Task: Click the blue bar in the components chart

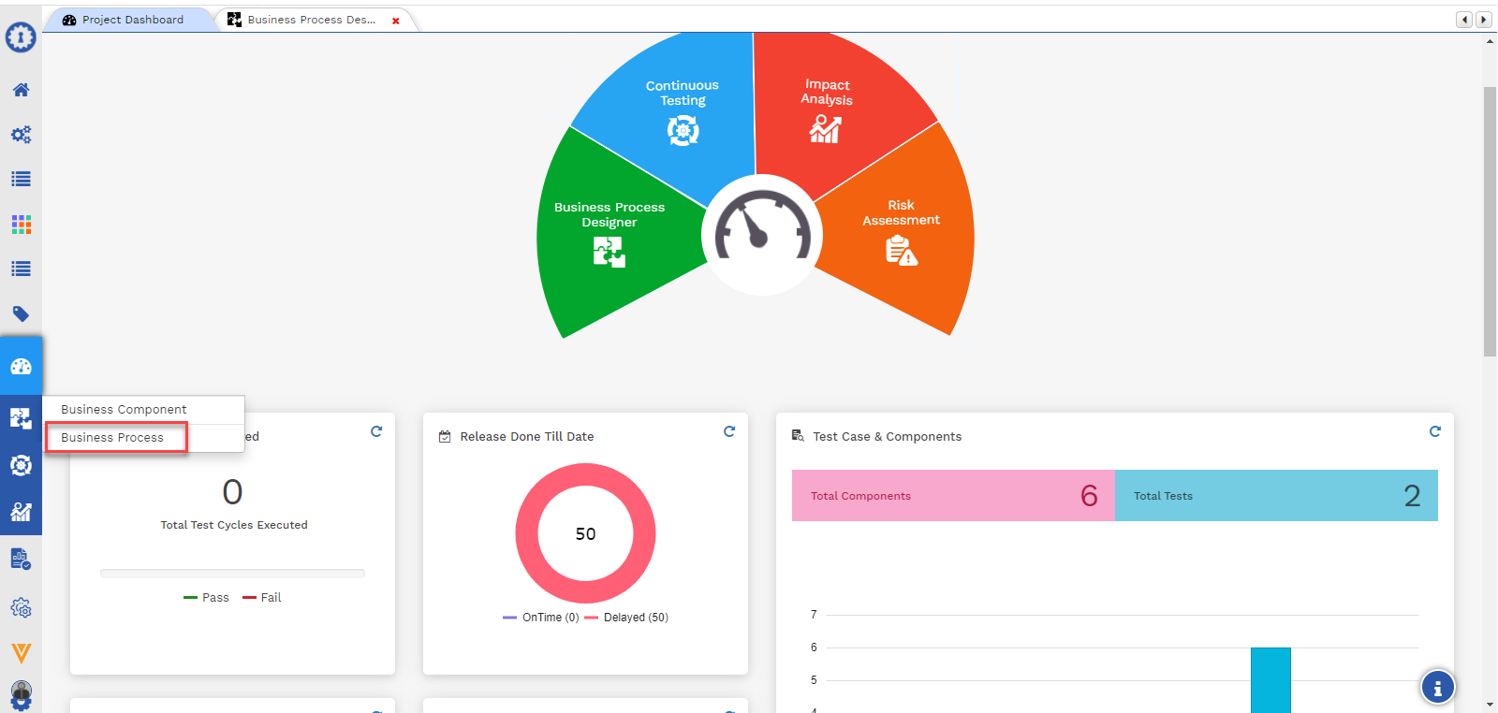Action: [1270, 680]
